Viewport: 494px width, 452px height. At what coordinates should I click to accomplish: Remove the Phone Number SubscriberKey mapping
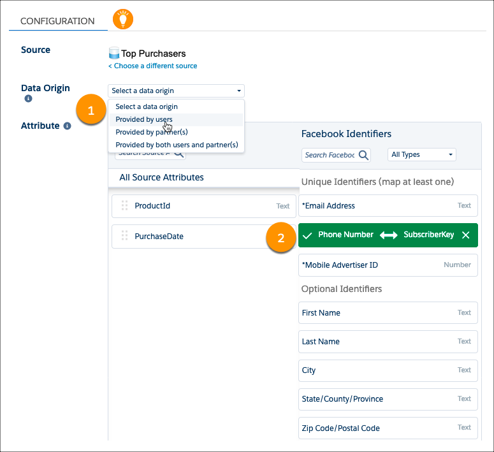[x=466, y=235]
